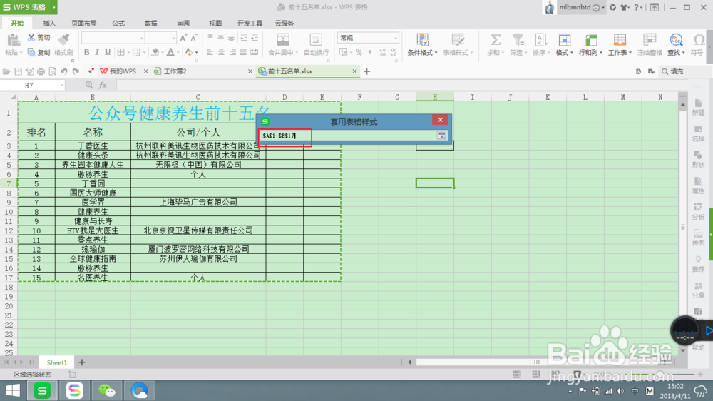Toggle align left for cell text

[x=210, y=52]
